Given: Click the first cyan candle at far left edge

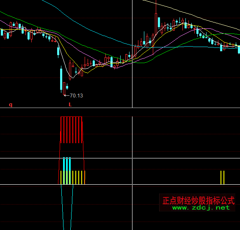Looking at the screenshot, I should [x=2, y=32].
